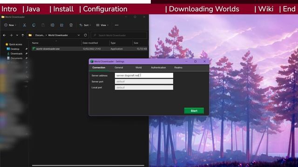
Task: Click the Copy icon in File Explorer toolbar
Action: 34,25
